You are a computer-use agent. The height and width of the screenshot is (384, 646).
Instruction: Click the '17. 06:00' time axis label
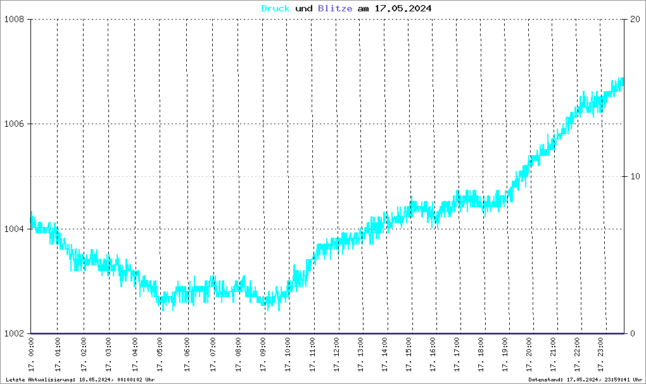187,355
